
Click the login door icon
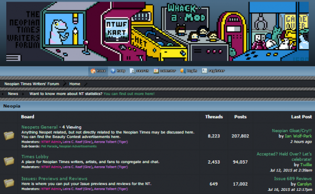[183, 71]
